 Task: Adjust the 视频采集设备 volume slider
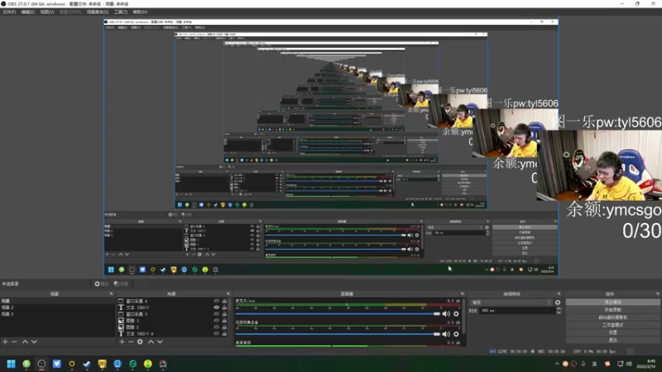pyautogui.click(x=338, y=334)
